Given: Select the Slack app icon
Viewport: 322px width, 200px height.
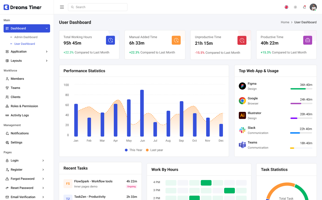Looking at the screenshot, I should 242,130.
